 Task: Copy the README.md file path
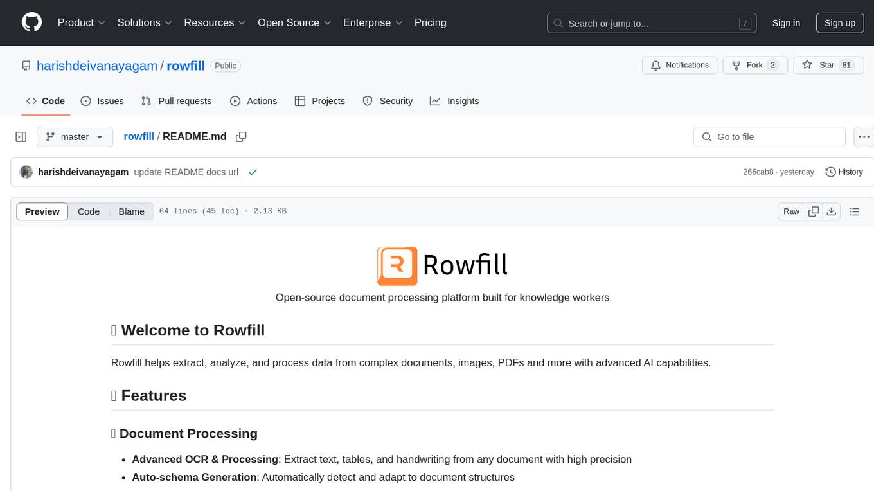pyautogui.click(x=241, y=137)
